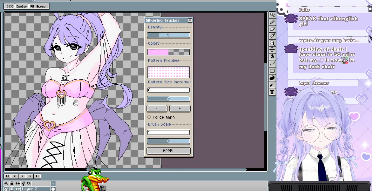This screenshot has width=372, height=191.
Task: Toggle continuous dots on Layer 2 row
Action: [18, 189]
